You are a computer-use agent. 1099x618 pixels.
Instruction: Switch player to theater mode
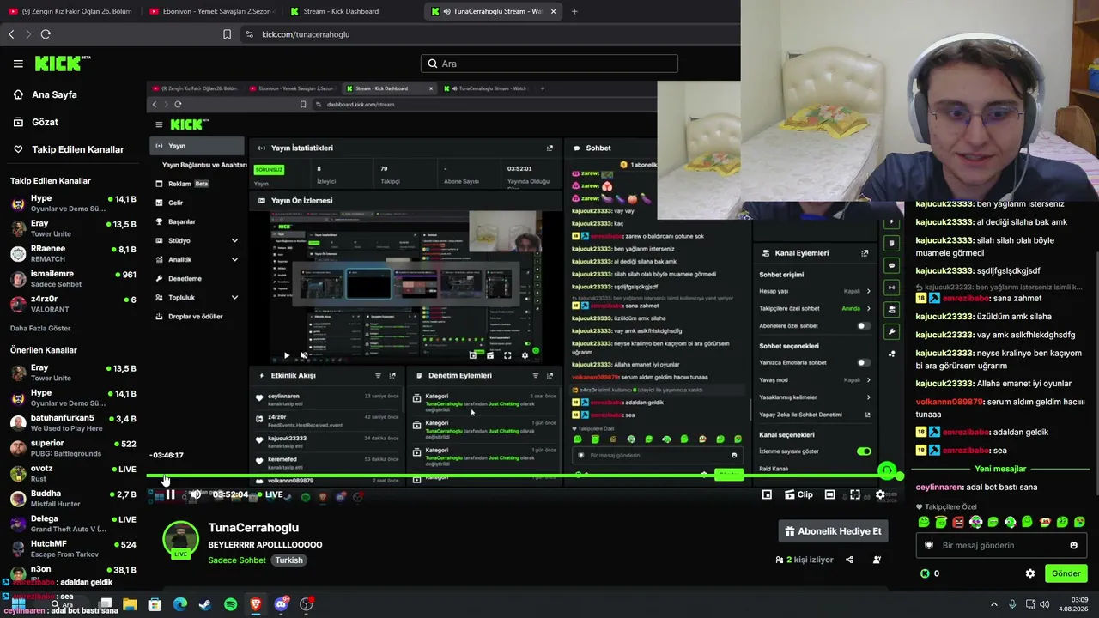tap(829, 494)
